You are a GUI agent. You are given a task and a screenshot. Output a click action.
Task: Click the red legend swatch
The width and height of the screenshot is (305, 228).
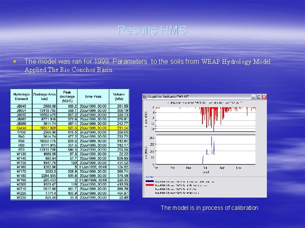[150, 185]
